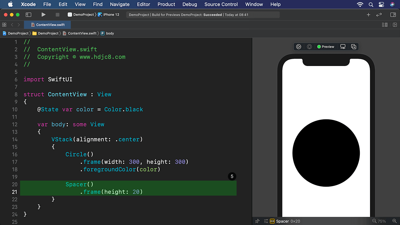Open the Find menu

[x=98, y=4]
